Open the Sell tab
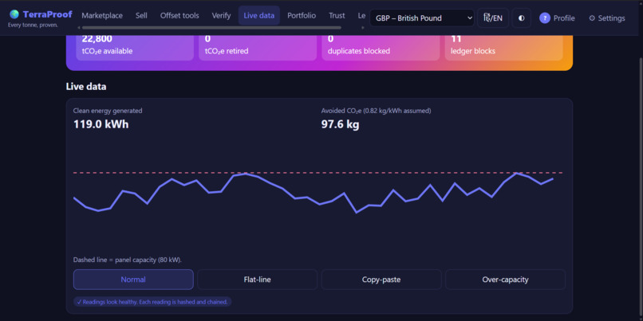 [x=141, y=16]
